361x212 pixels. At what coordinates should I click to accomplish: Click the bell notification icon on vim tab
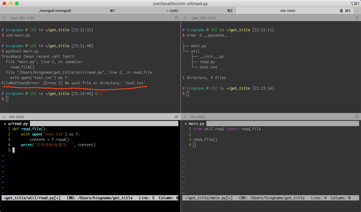click(x=341, y=11)
